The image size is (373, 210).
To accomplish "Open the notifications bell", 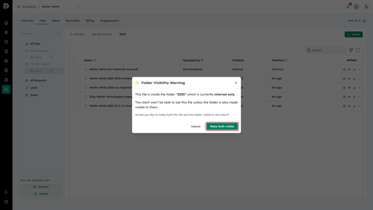I will tap(348, 7).
